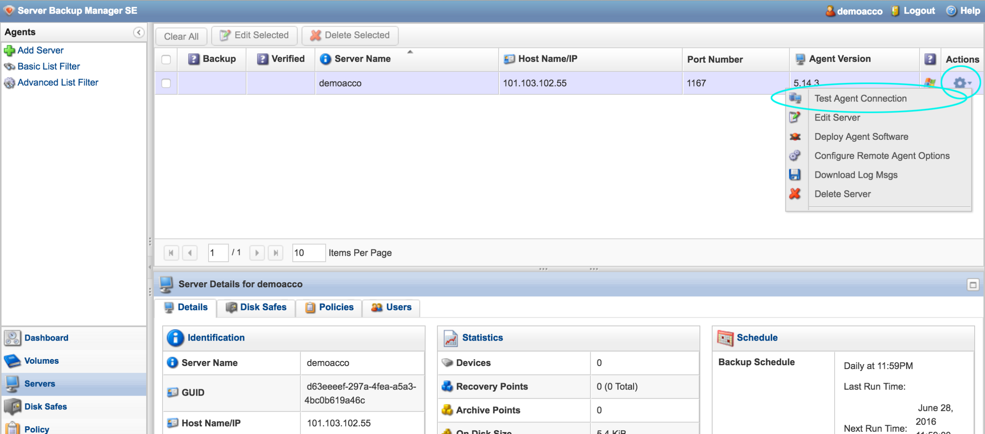Image resolution: width=985 pixels, height=434 pixels.
Task: Collapse the Agents side panel
Action: point(139,32)
